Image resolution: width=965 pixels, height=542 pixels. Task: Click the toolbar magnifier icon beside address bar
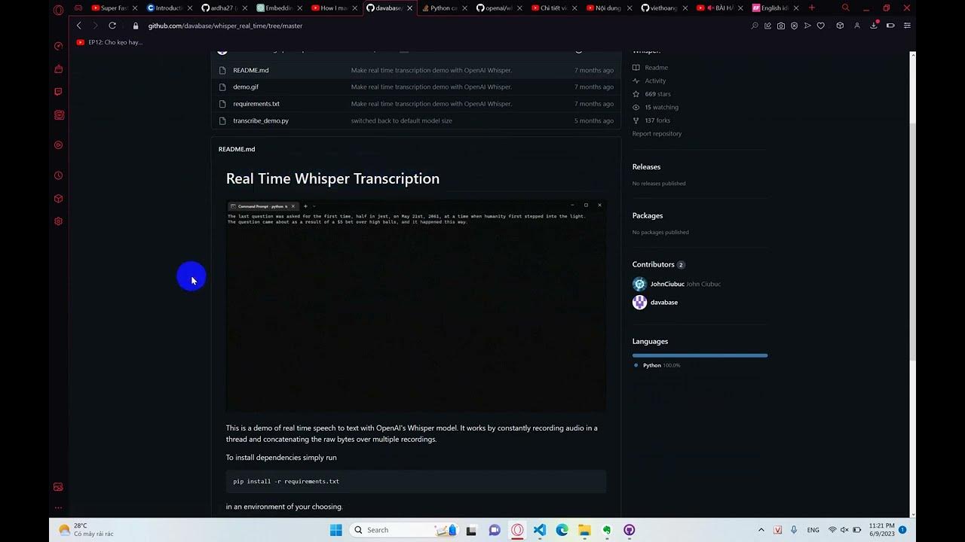tap(755, 26)
